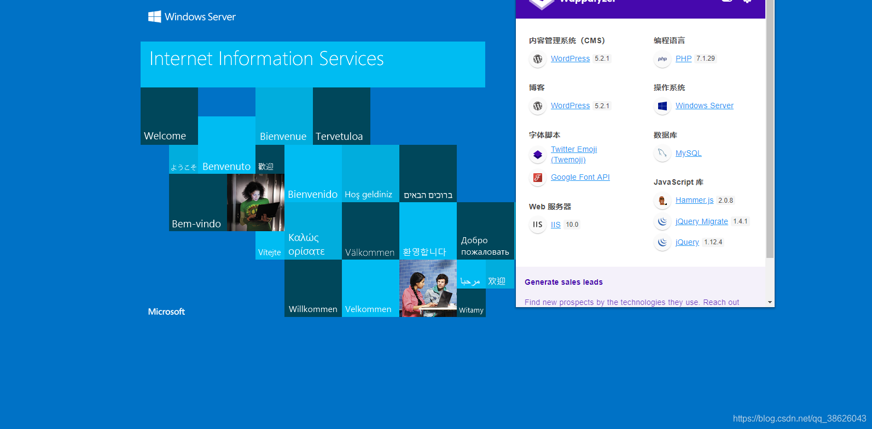Click the Добро пожаловать tile

point(485,231)
